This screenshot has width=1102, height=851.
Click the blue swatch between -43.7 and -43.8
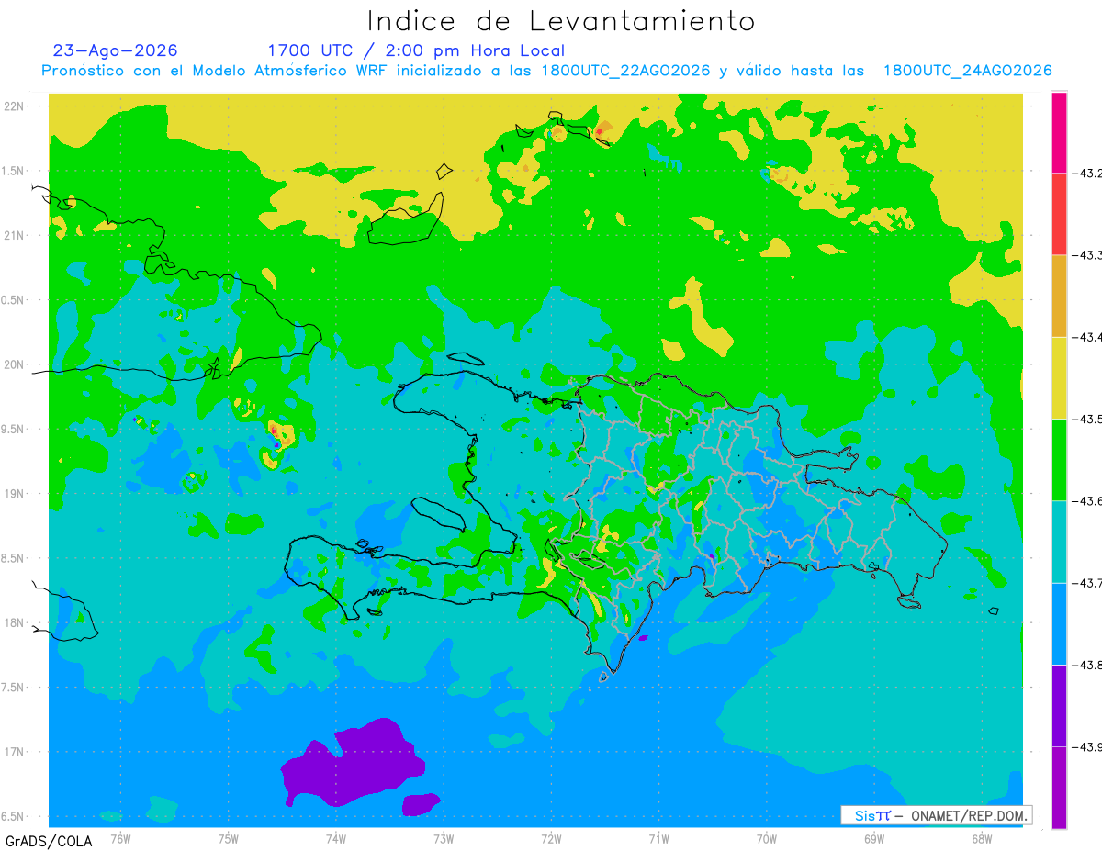point(1059,622)
